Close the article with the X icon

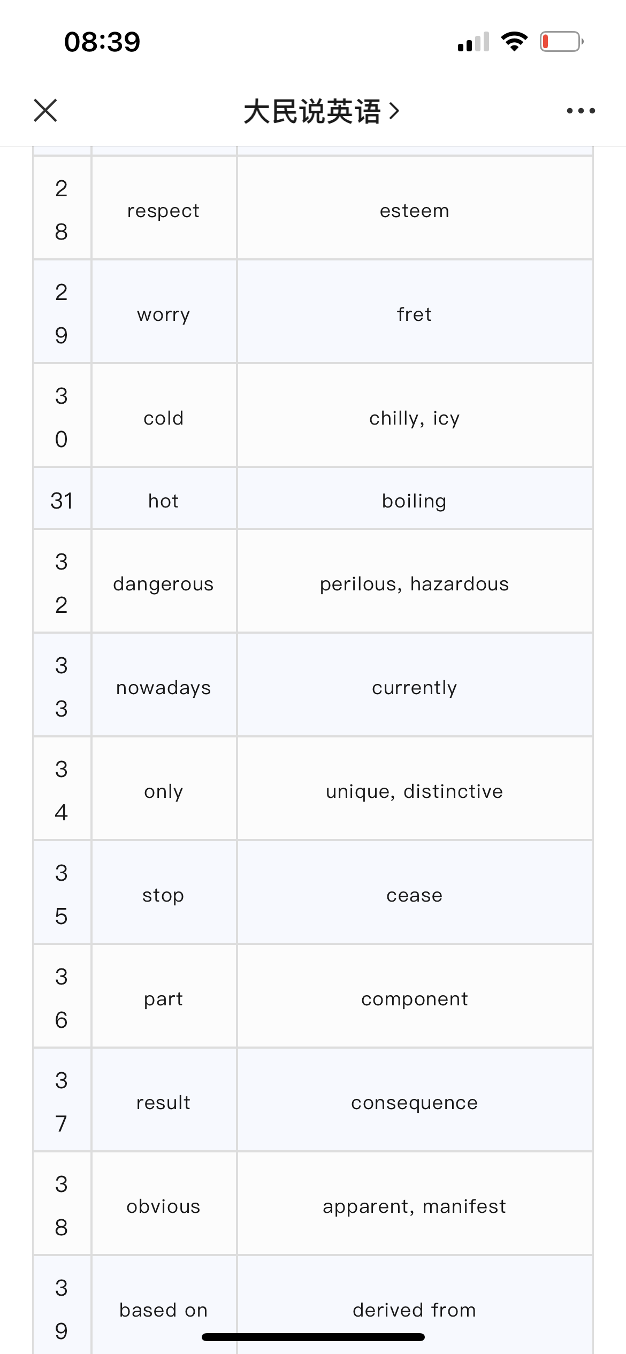(45, 111)
